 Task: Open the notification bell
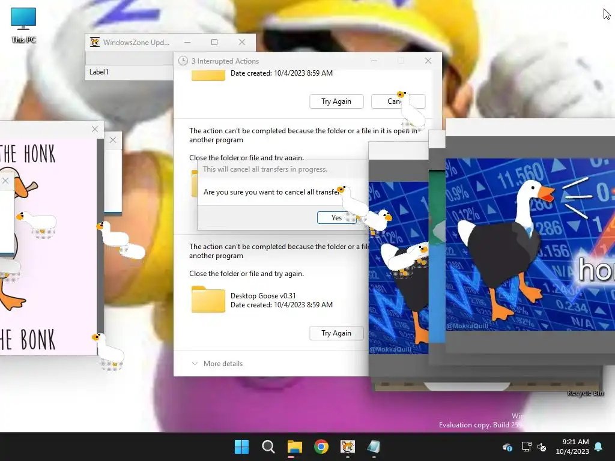[x=599, y=447]
